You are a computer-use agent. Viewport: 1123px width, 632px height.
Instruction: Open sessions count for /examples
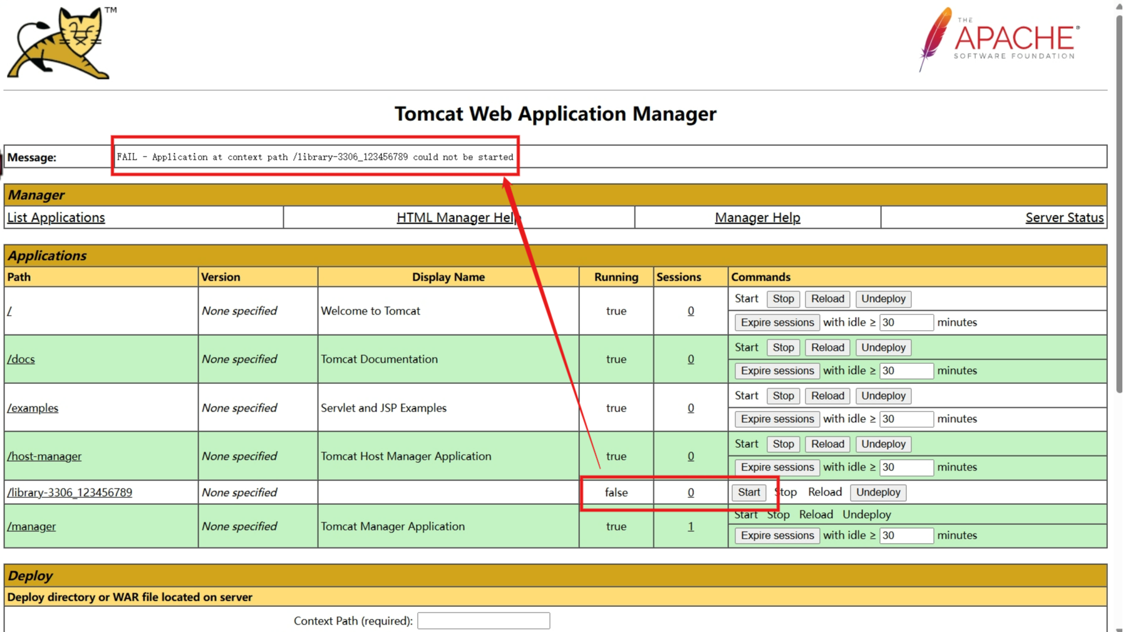691,408
